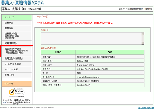Screen dimensions: 154x109
Task: Click the 募集人 太郎様 user name header
Action: pyautogui.click(x=21, y=9)
